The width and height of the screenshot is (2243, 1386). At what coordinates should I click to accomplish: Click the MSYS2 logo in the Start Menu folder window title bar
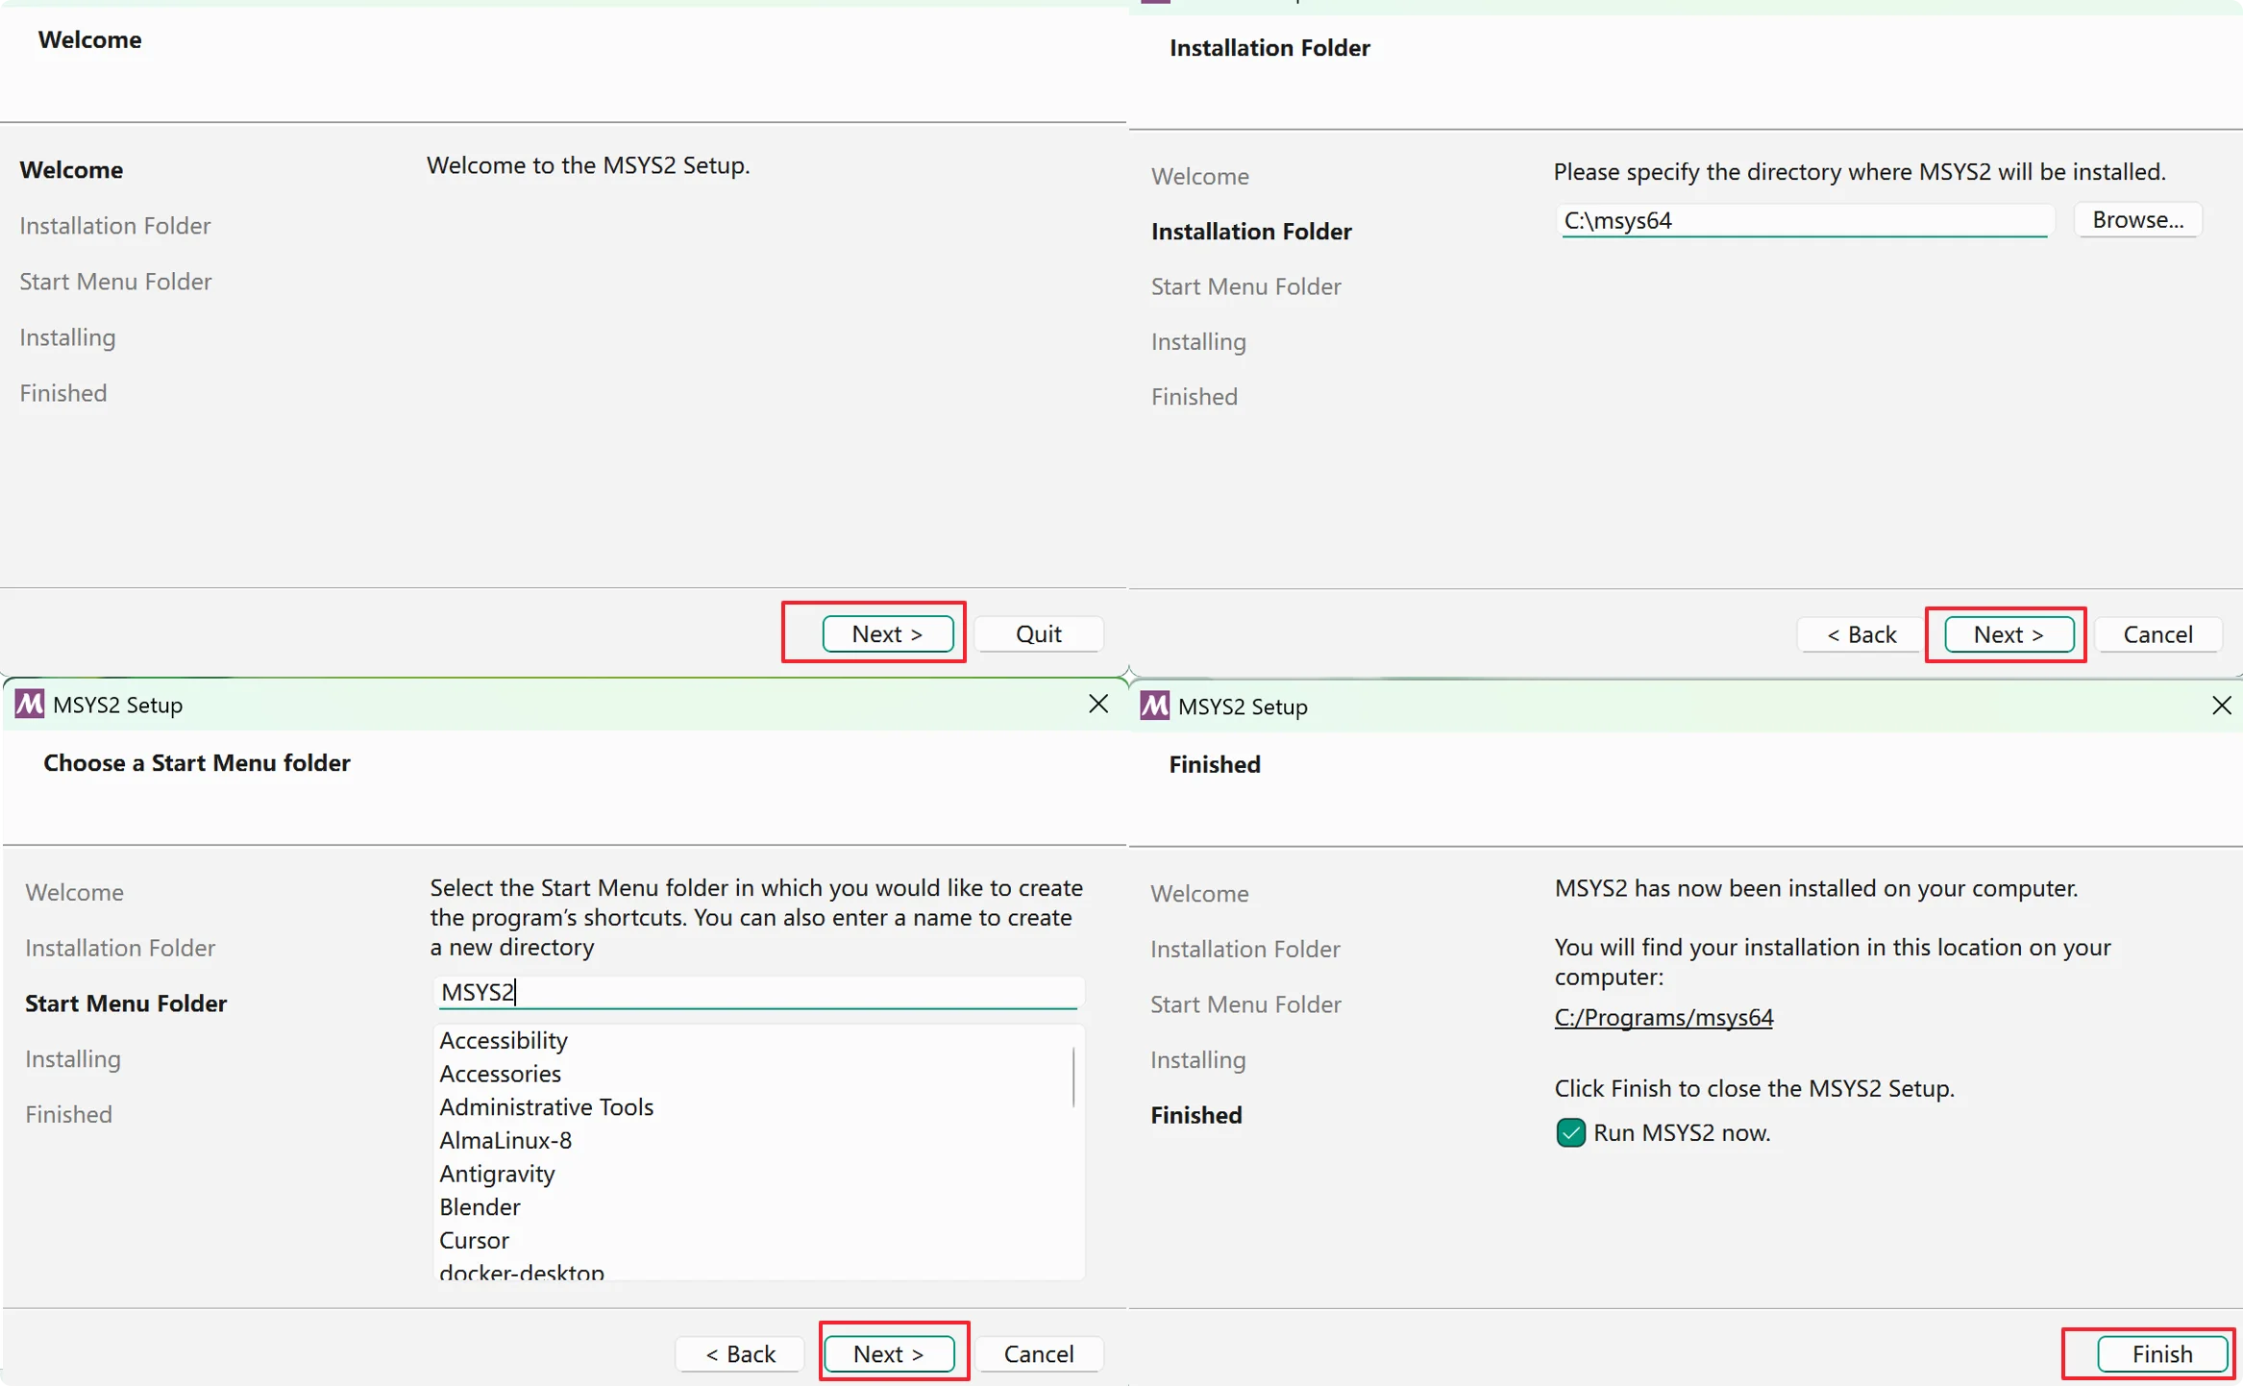coord(30,705)
